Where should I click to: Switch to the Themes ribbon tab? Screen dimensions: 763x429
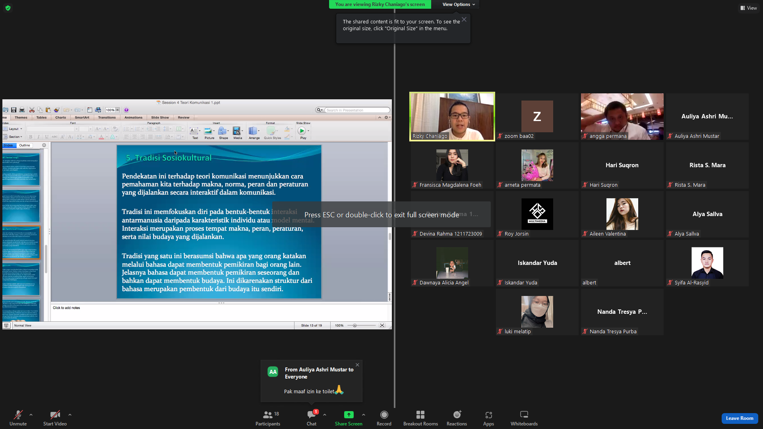click(x=21, y=118)
